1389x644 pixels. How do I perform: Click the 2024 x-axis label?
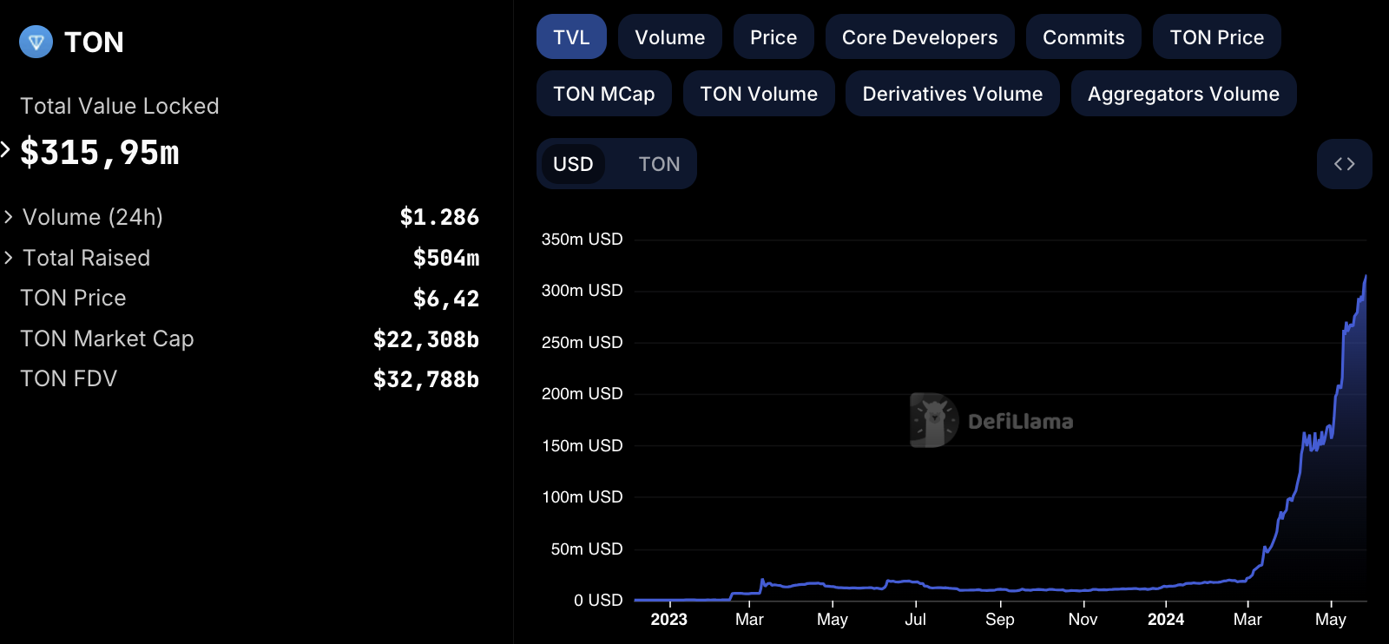coord(1166,619)
